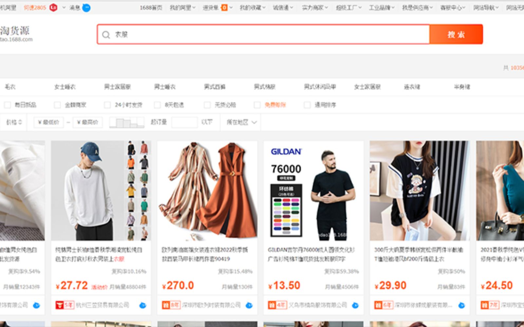Select the 毛衣 category

(x=10, y=87)
